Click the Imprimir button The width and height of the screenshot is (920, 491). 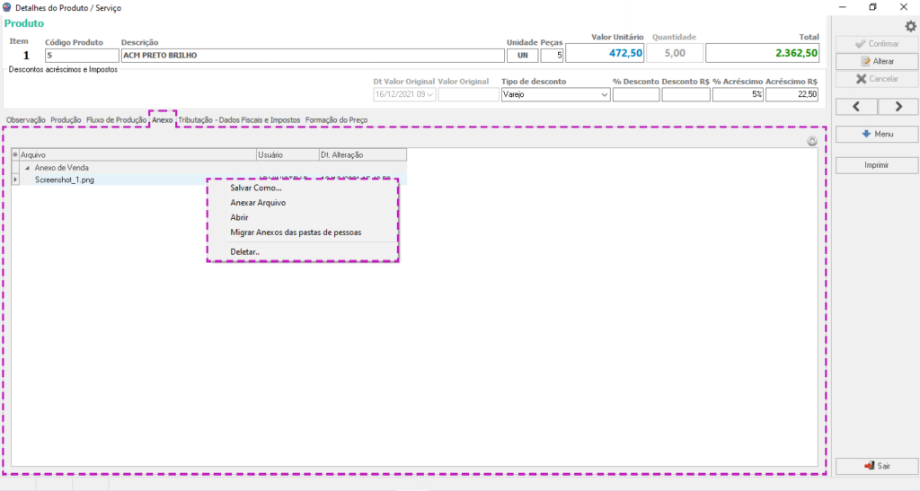click(x=877, y=165)
